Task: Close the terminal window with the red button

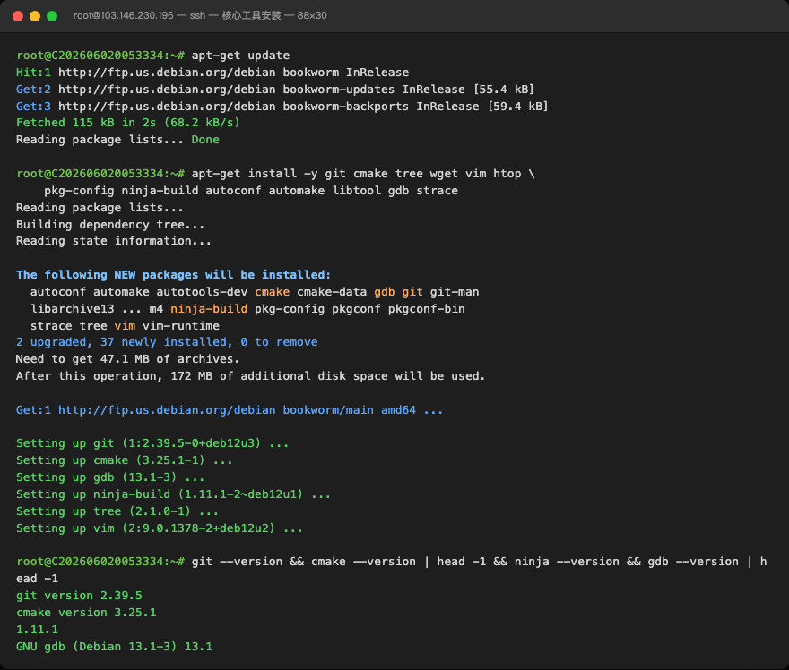Action: pos(18,16)
